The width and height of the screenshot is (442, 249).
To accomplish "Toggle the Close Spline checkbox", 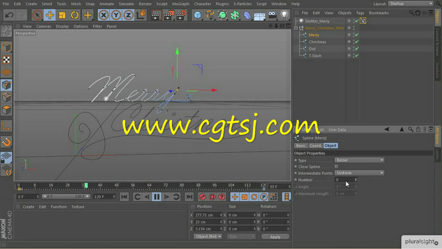I will (x=336, y=167).
